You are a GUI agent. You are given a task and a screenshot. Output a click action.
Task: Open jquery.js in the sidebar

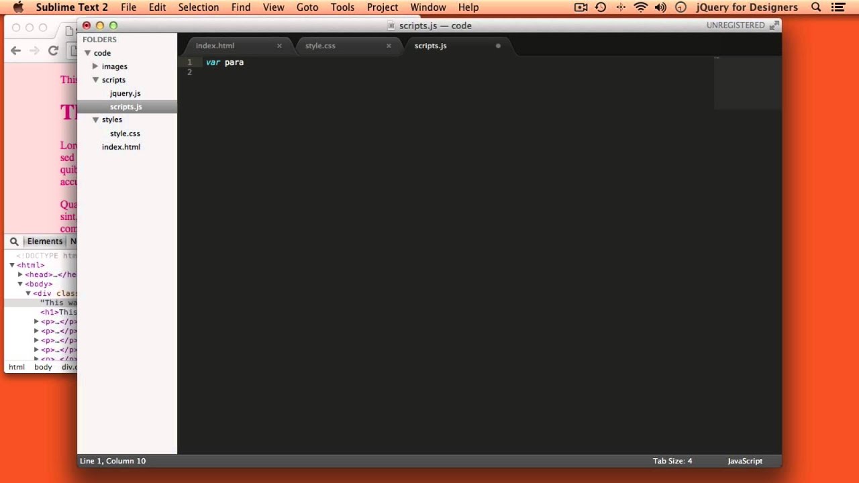[125, 93]
